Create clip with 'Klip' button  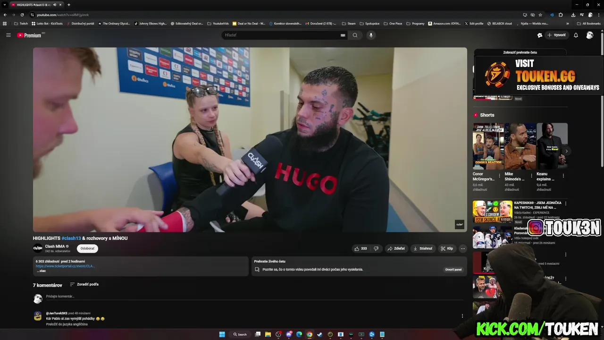click(447, 248)
